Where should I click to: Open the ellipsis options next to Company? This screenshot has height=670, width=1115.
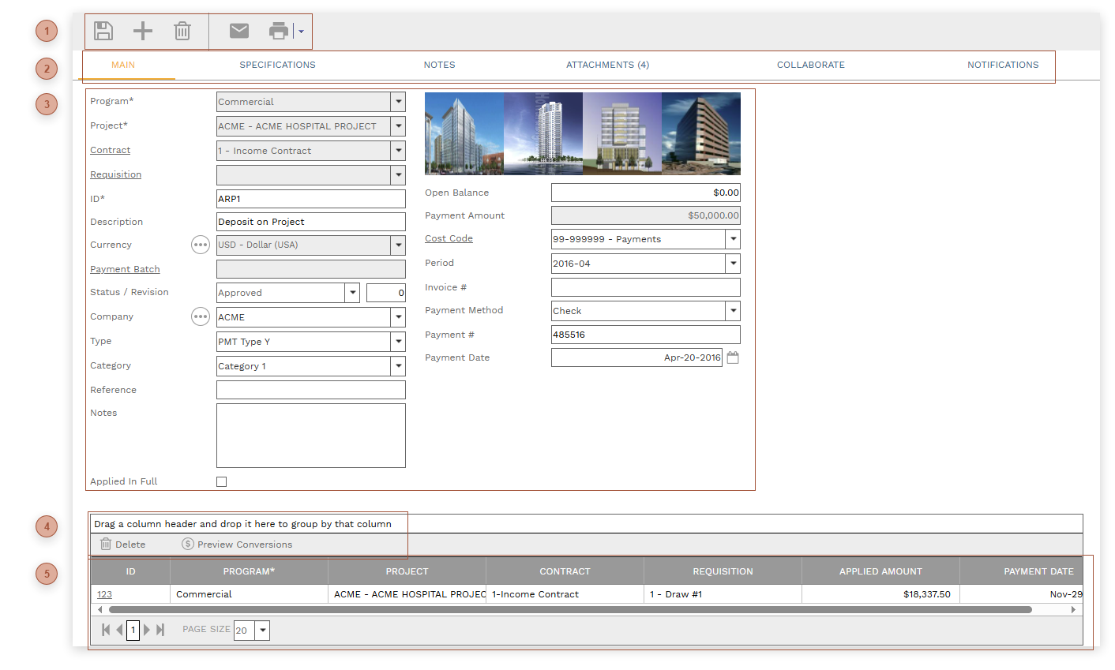click(201, 316)
